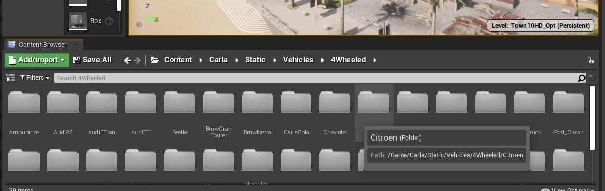The height and width of the screenshot is (191, 605).
Task: Lock the Content Browser
Action: point(590,60)
